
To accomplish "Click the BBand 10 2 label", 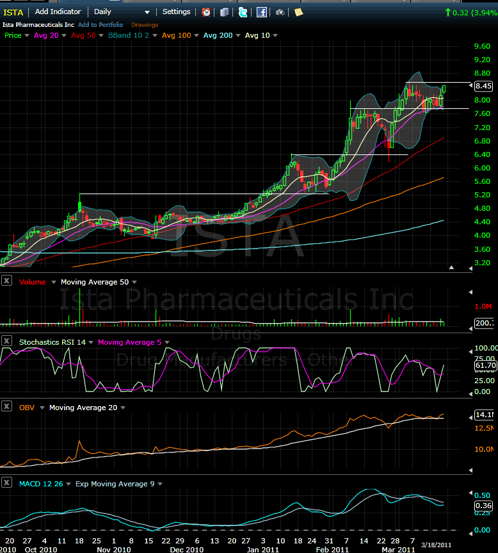I will [129, 35].
